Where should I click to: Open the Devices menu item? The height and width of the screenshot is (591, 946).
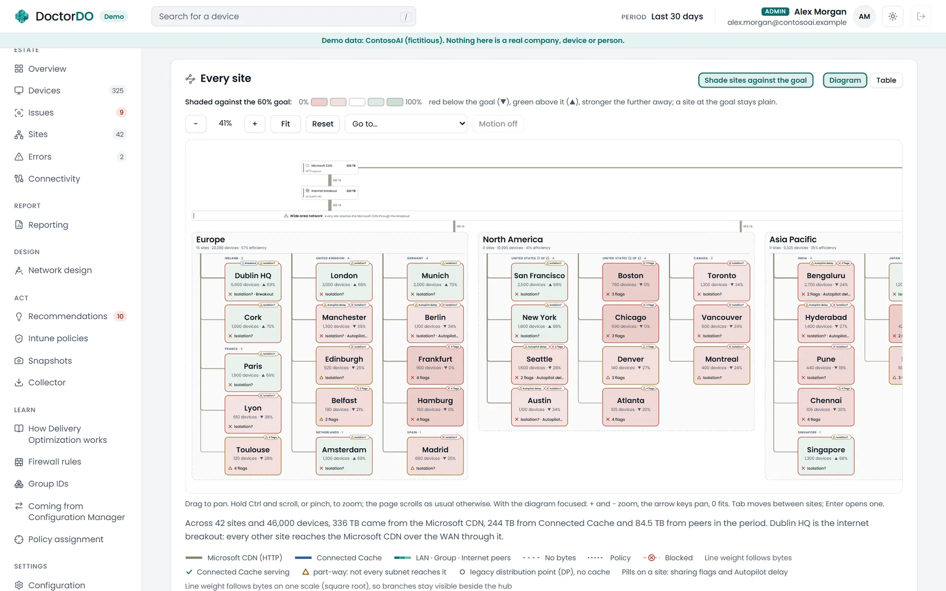point(70,91)
